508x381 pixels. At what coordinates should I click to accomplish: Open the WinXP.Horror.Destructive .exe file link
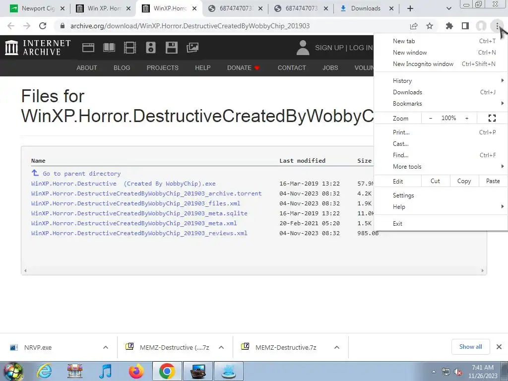click(124, 184)
